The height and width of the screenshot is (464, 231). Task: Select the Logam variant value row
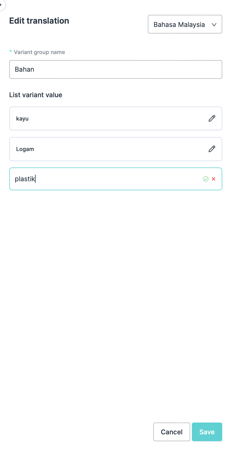(x=109, y=149)
